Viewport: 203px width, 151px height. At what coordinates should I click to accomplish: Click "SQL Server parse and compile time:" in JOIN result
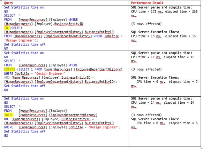[162, 98]
